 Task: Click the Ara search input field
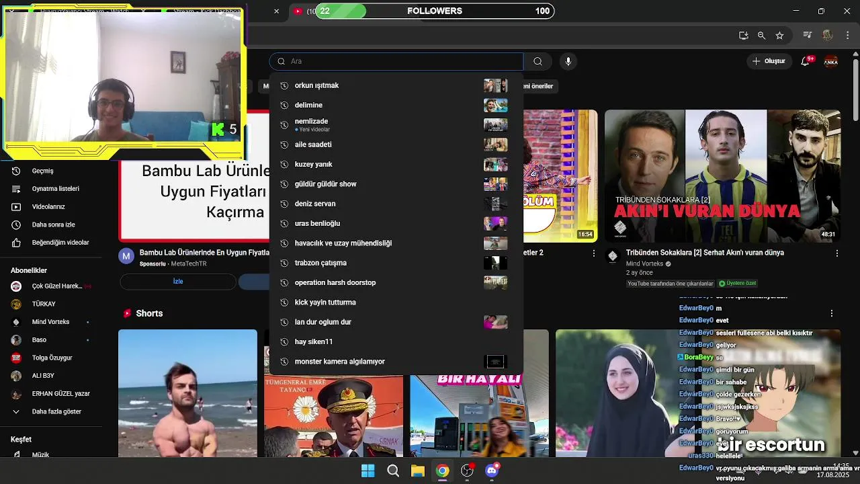[396, 61]
